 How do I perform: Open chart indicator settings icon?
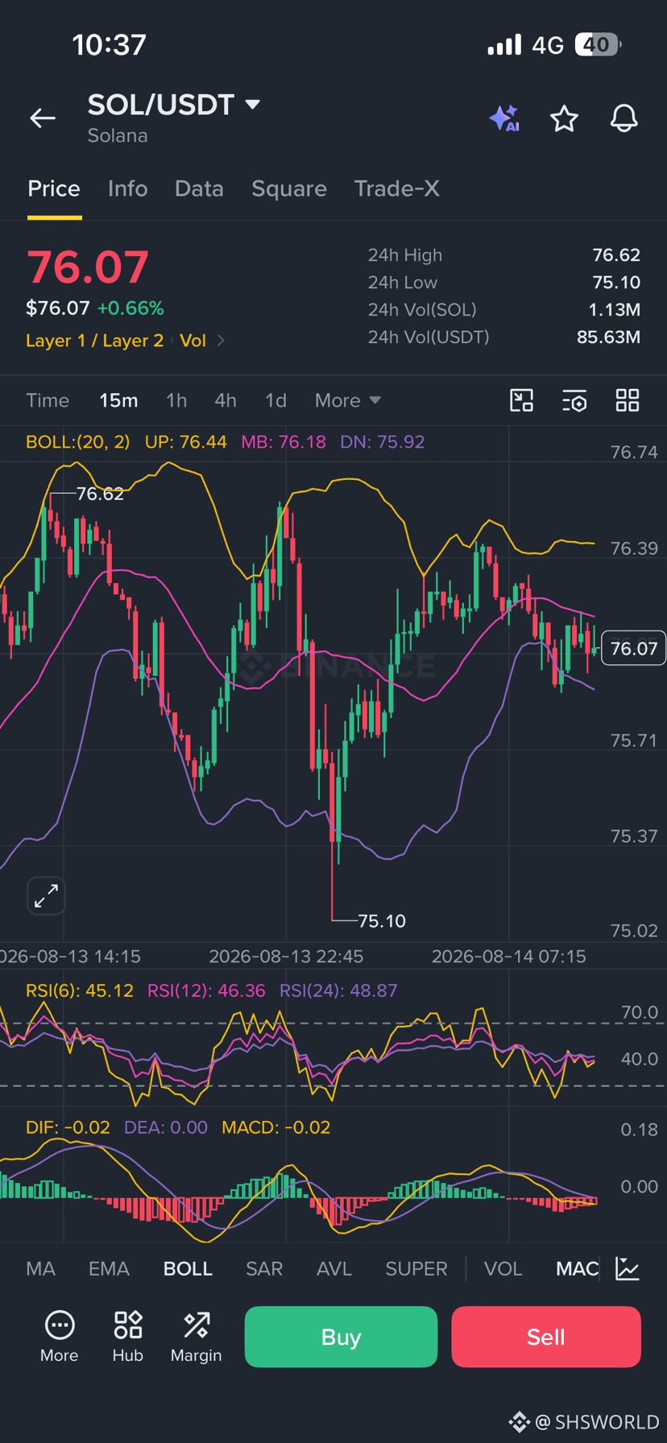[574, 400]
